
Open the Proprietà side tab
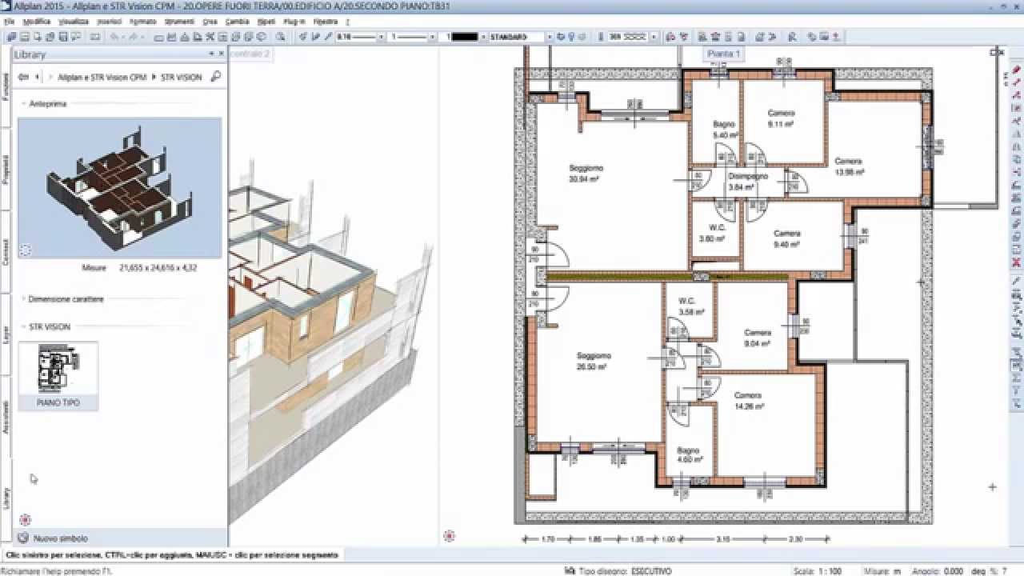pyautogui.click(x=6, y=168)
